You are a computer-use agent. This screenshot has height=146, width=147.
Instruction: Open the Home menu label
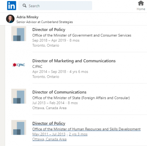[x=141, y=9]
